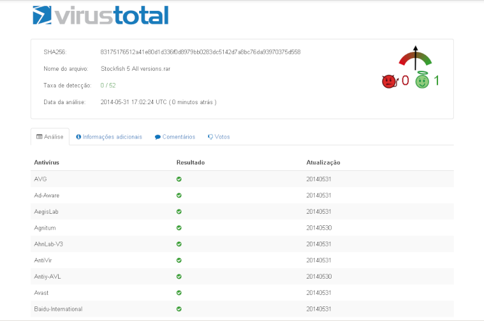Click the Nome do arquivo label
This screenshot has height=321, width=484.
pyautogui.click(x=66, y=68)
